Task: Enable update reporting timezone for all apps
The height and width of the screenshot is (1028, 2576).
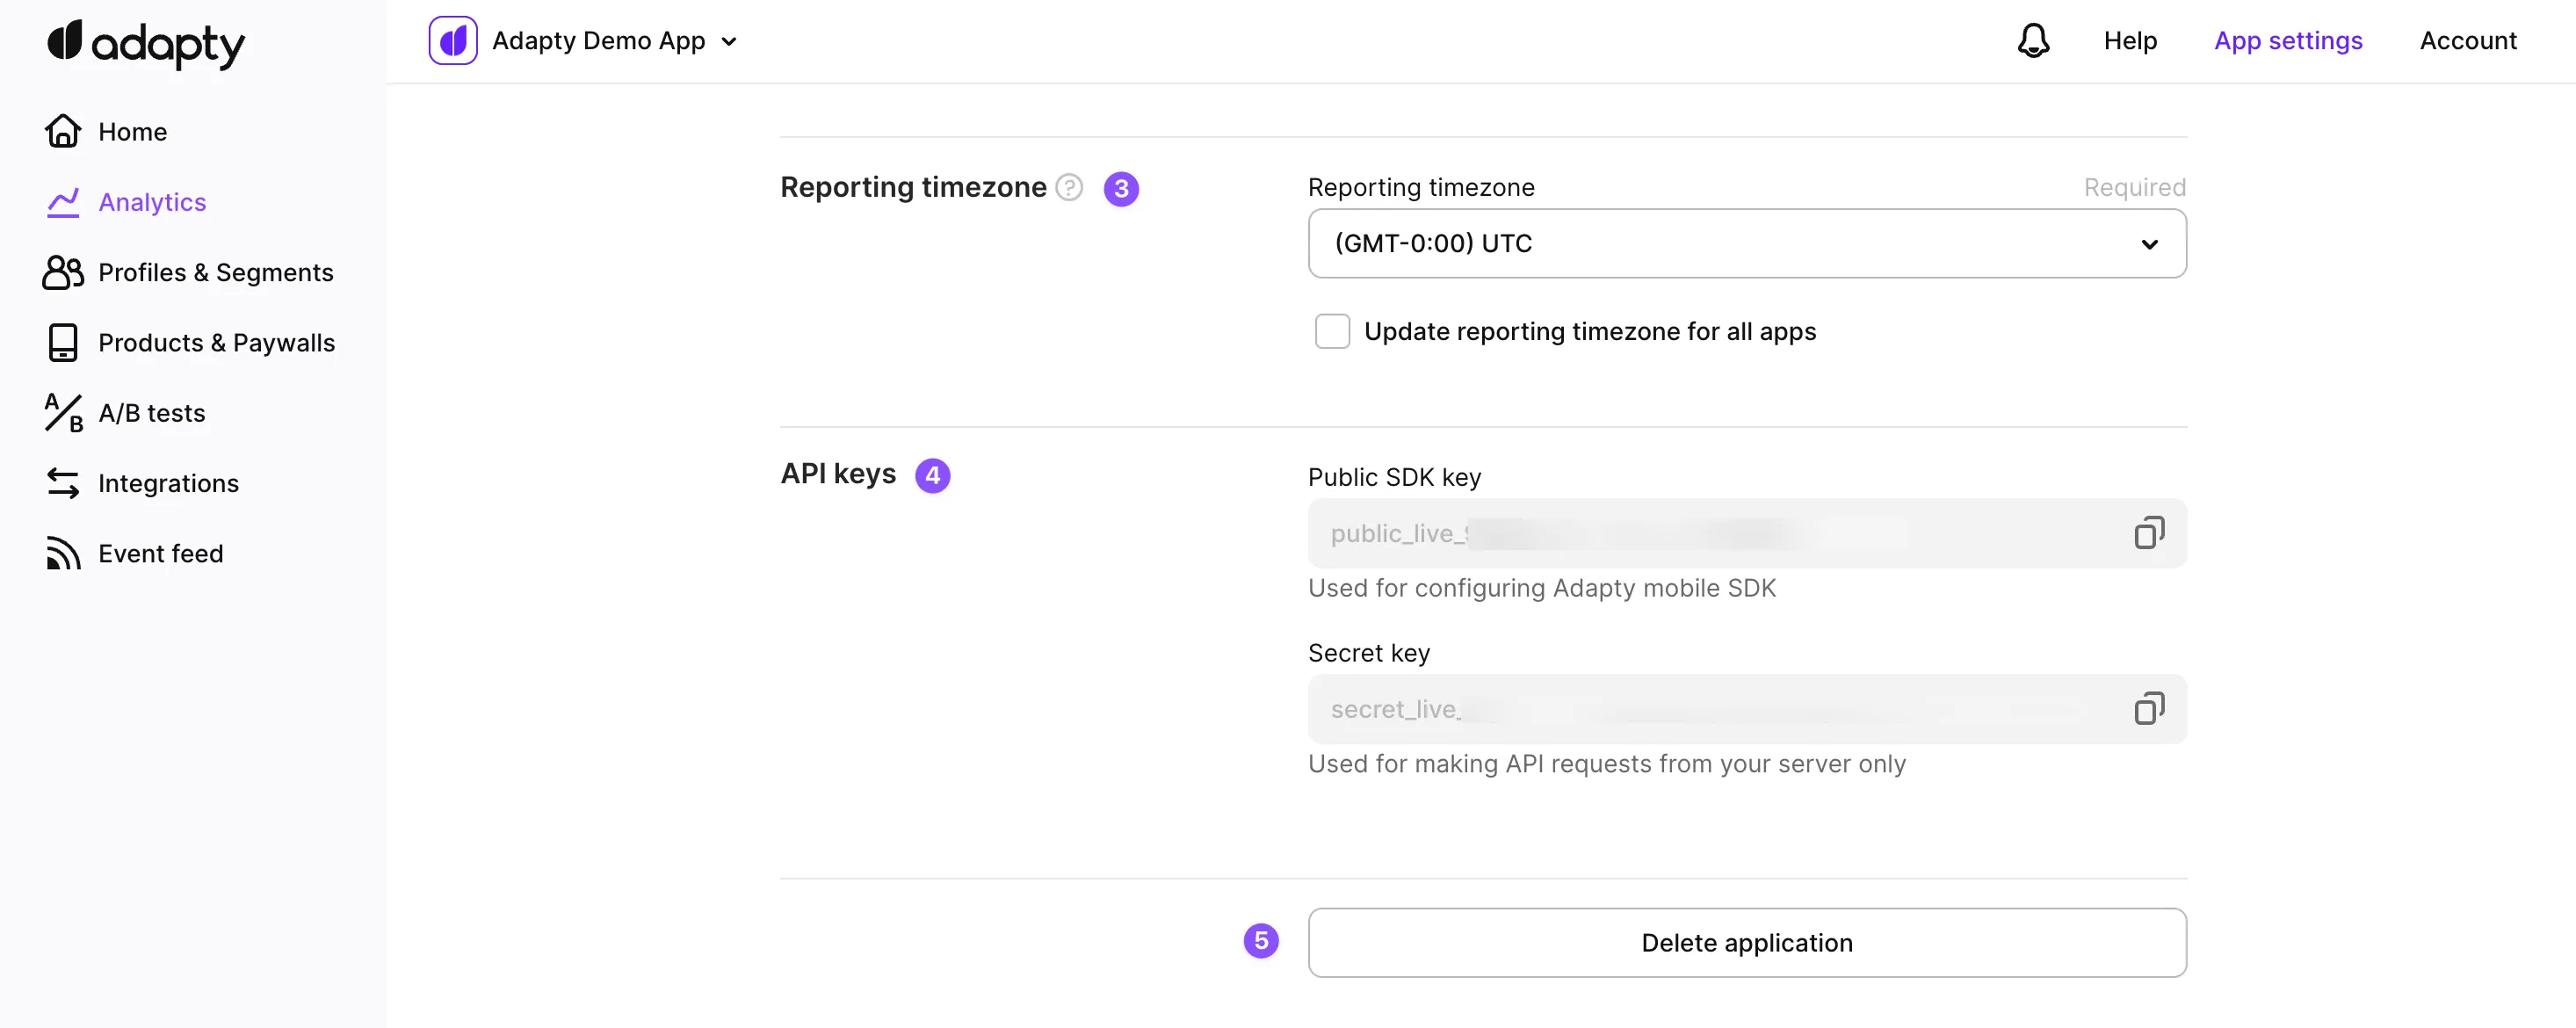Action: (x=1332, y=331)
